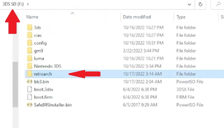Open the address bar history dropdown
The image size is (224, 128).
tap(189, 5)
